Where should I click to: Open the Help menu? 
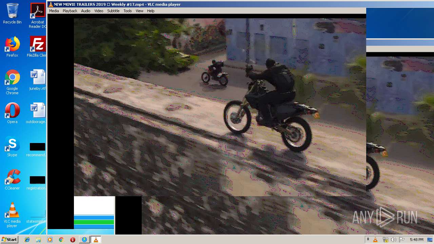pos(151,11)
